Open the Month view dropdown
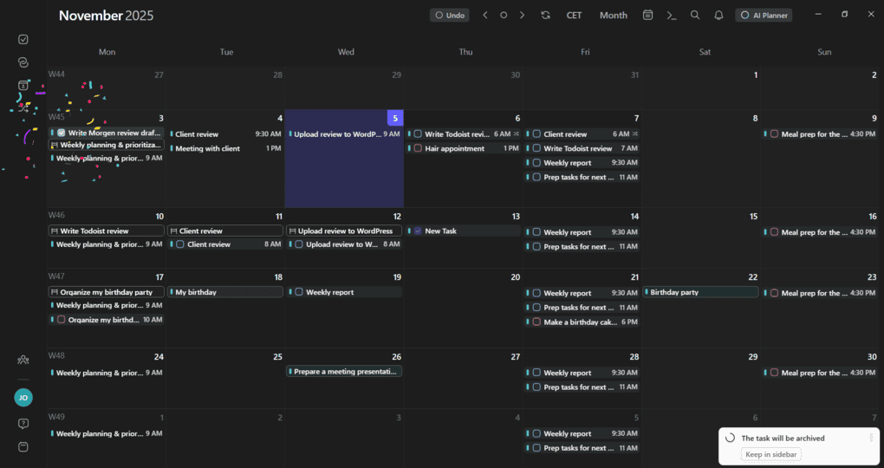The image size is (884, 468). pyautogui.click(x=613, y=16)
